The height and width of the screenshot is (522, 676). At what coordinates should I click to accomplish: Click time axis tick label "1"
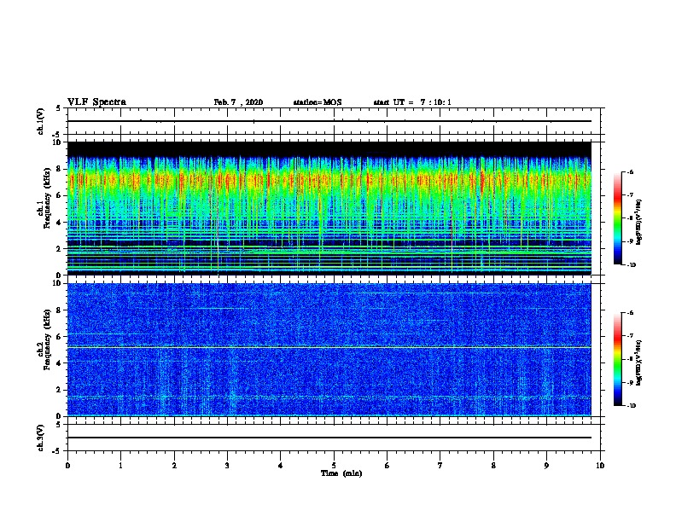pos(121,466)
